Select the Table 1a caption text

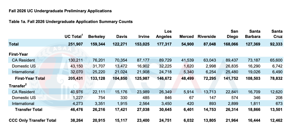pos(71,22)
